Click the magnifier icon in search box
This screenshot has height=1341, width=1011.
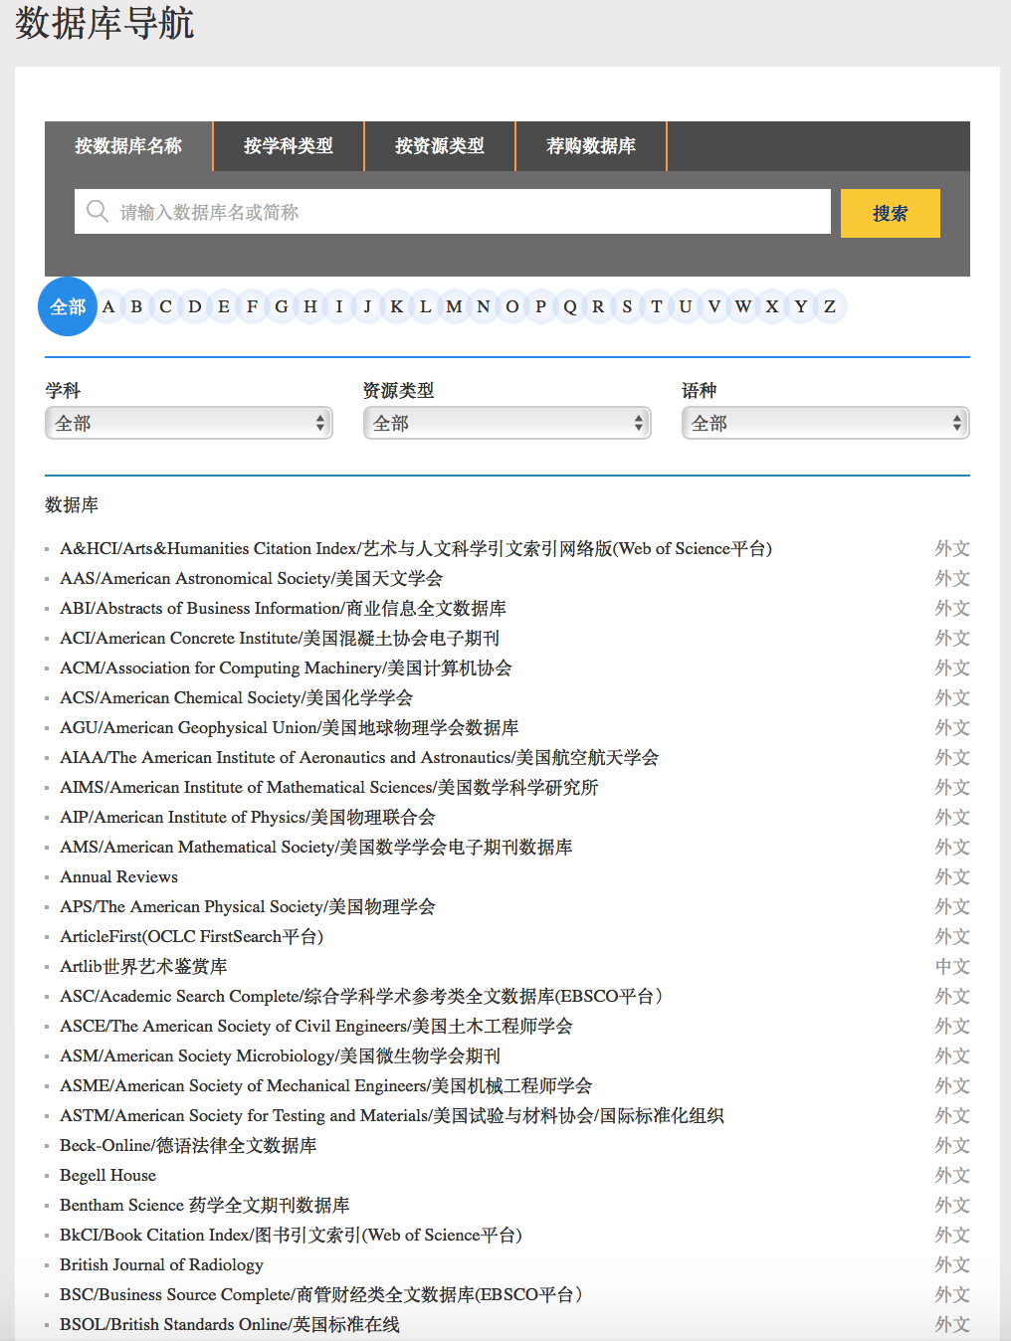point(97,211)
